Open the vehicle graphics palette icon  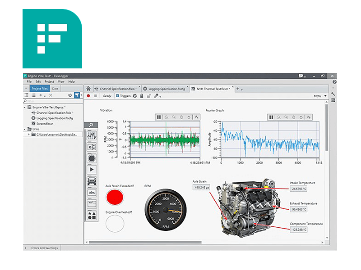(x=92, y=181)
